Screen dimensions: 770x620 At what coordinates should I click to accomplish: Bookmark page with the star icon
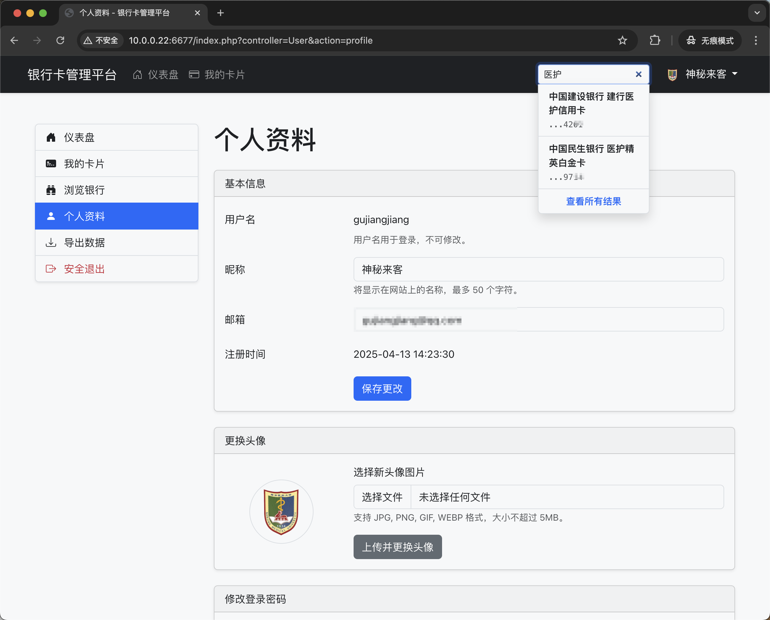[x=622, y=40]
